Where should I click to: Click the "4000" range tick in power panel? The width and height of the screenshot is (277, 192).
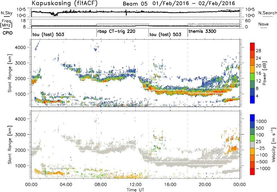20,47
